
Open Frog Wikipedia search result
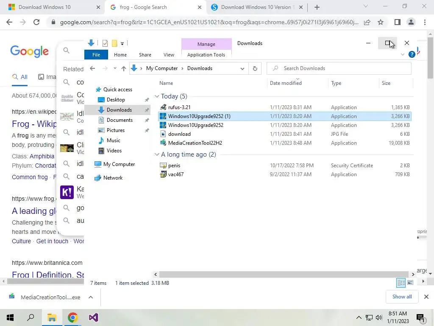tap(34, 124)
